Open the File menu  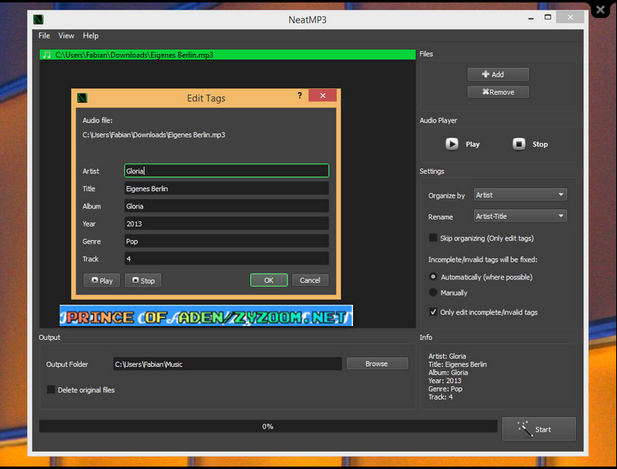click(x=44, y=36)
